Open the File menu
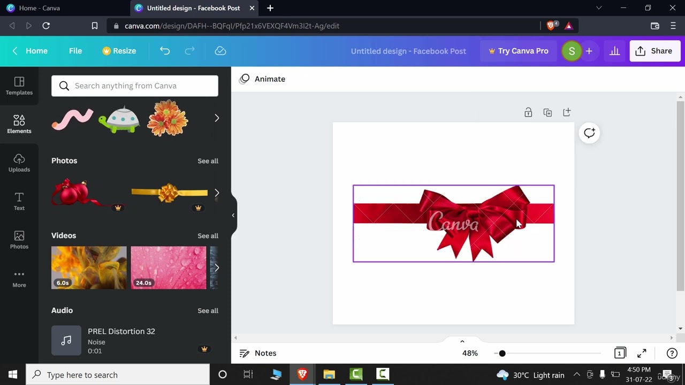 point(75,51)
